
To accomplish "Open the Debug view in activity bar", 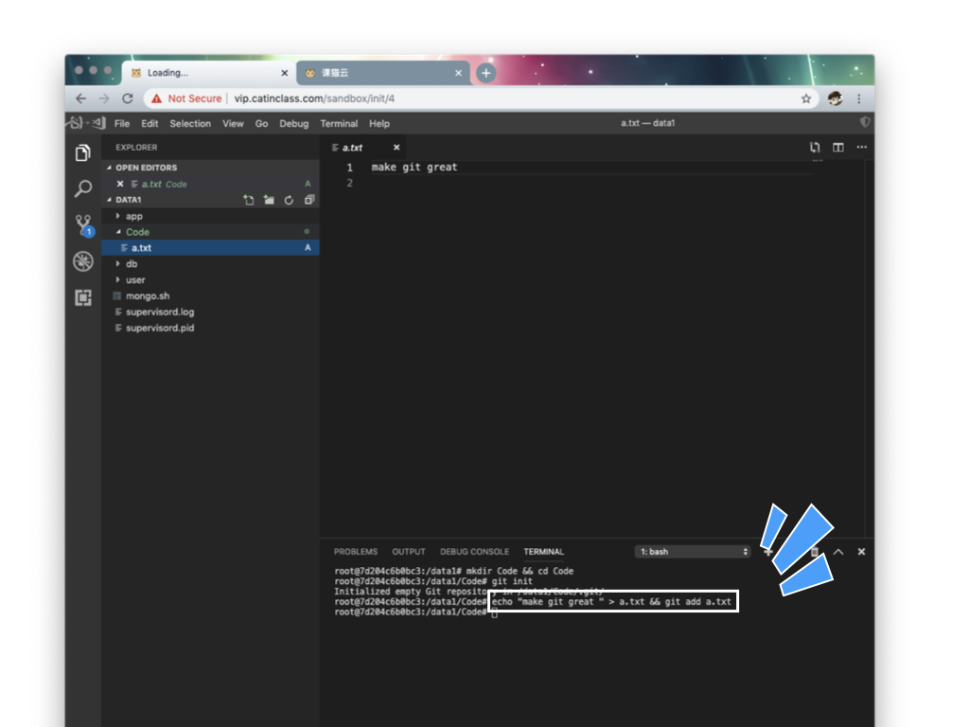I will (83, 262).
